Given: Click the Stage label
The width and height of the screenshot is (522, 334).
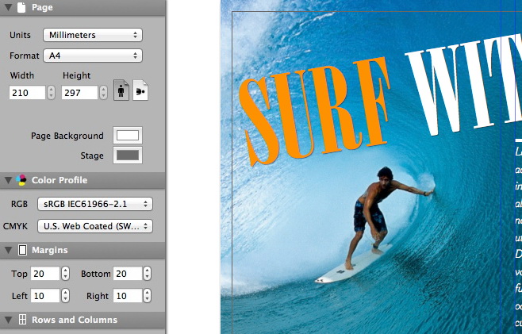Looking at the screenshot, I should click(x=92, y=155).
